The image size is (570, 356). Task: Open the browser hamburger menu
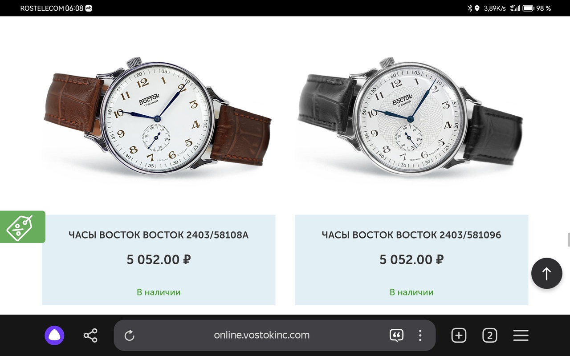click(521, 336)
